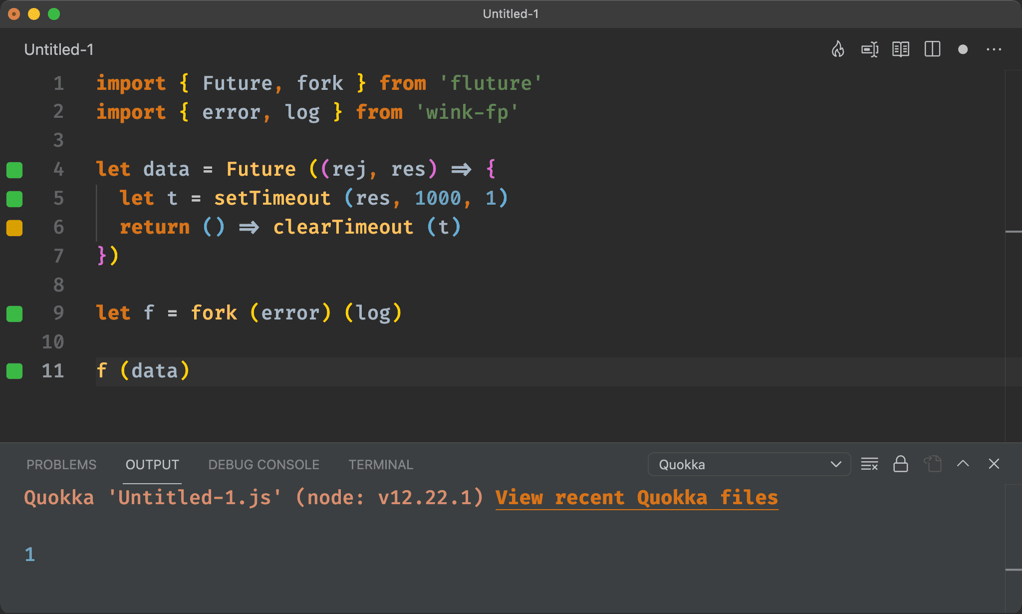Screen dimensions: 1022x614
Task: Select the OUTPUT tab
Action: coord(152,464)
